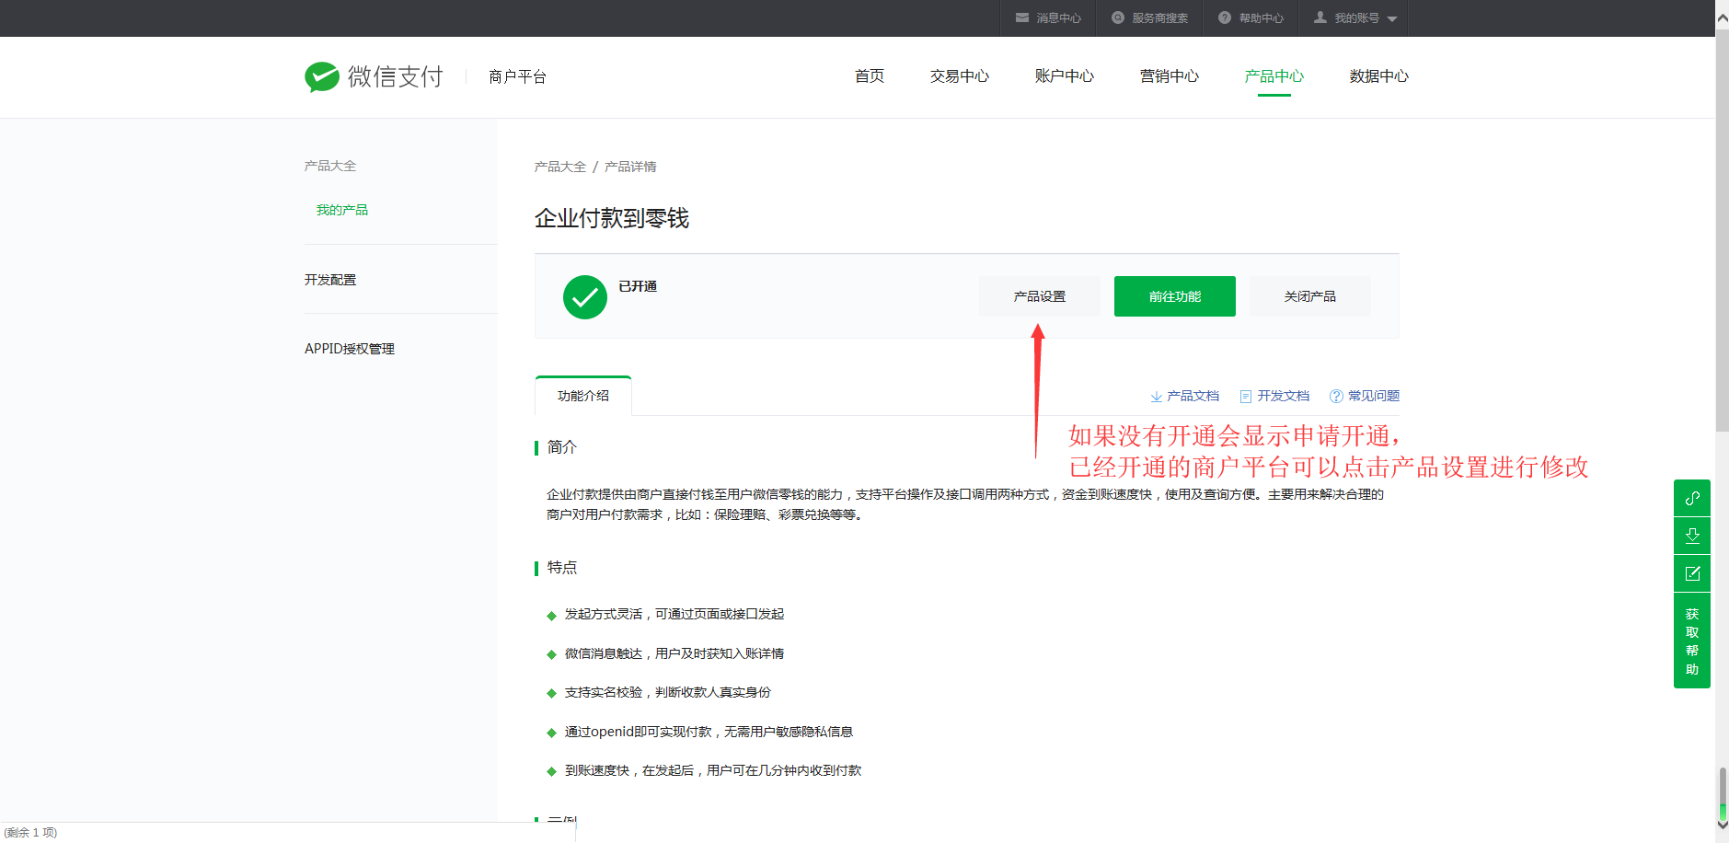Click 产品详情 breadcrumb text
The height and width of the screenshot is (843, 1729).
[x=629, y=167]
